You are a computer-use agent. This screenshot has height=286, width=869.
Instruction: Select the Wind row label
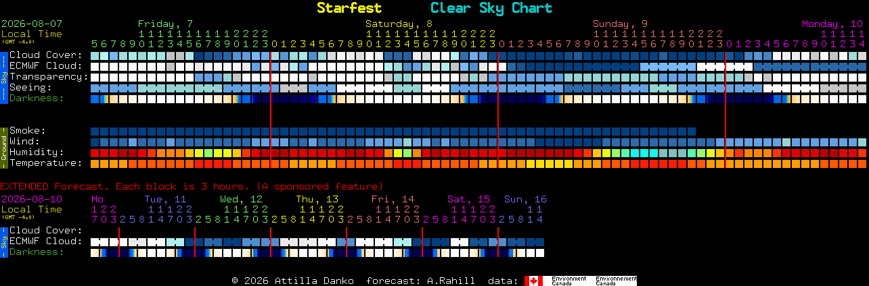[x=24, y=142]
